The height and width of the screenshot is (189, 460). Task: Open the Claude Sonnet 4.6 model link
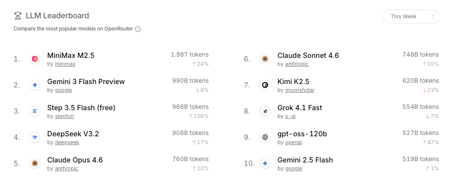click(x=308, y=55)
